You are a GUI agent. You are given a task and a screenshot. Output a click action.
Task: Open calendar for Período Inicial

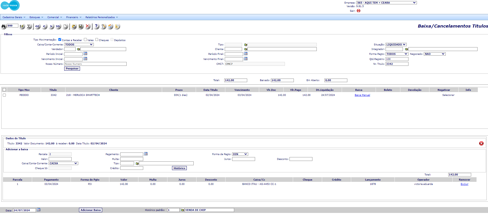tap(85, 54)
